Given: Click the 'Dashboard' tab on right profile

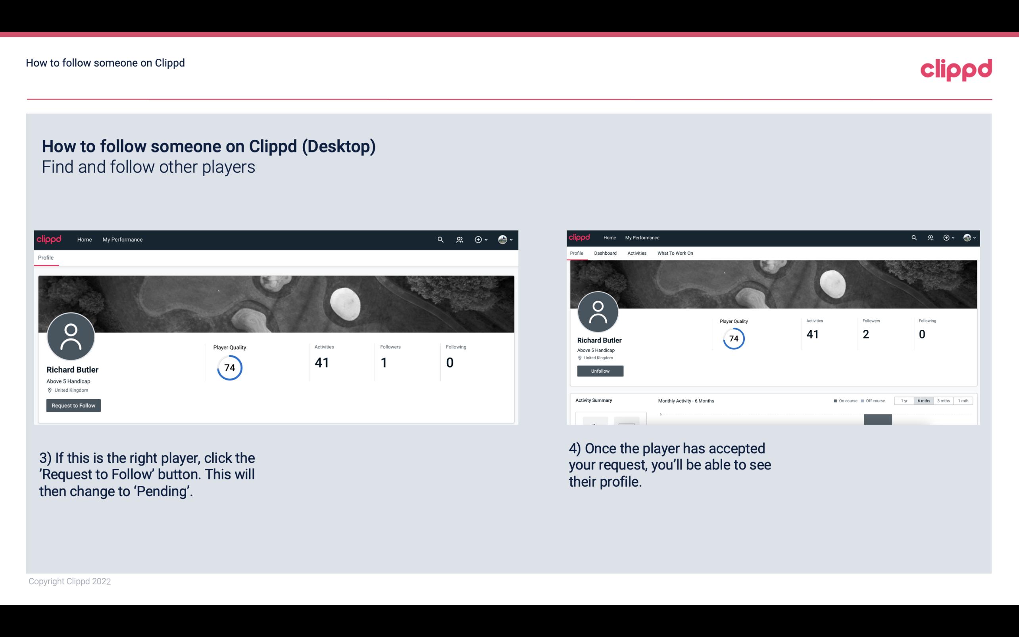Looking at the screenshot, I should tap(604, 252).
